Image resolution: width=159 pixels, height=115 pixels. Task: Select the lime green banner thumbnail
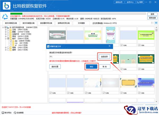(x=146, y=35)
